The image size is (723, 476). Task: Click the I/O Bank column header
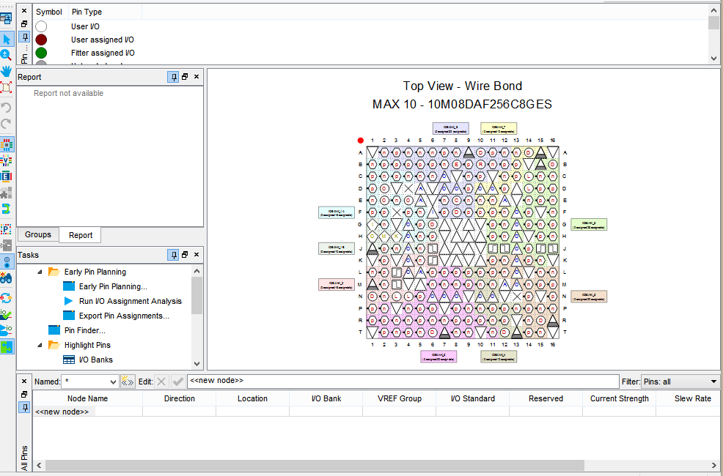(326, 398)
